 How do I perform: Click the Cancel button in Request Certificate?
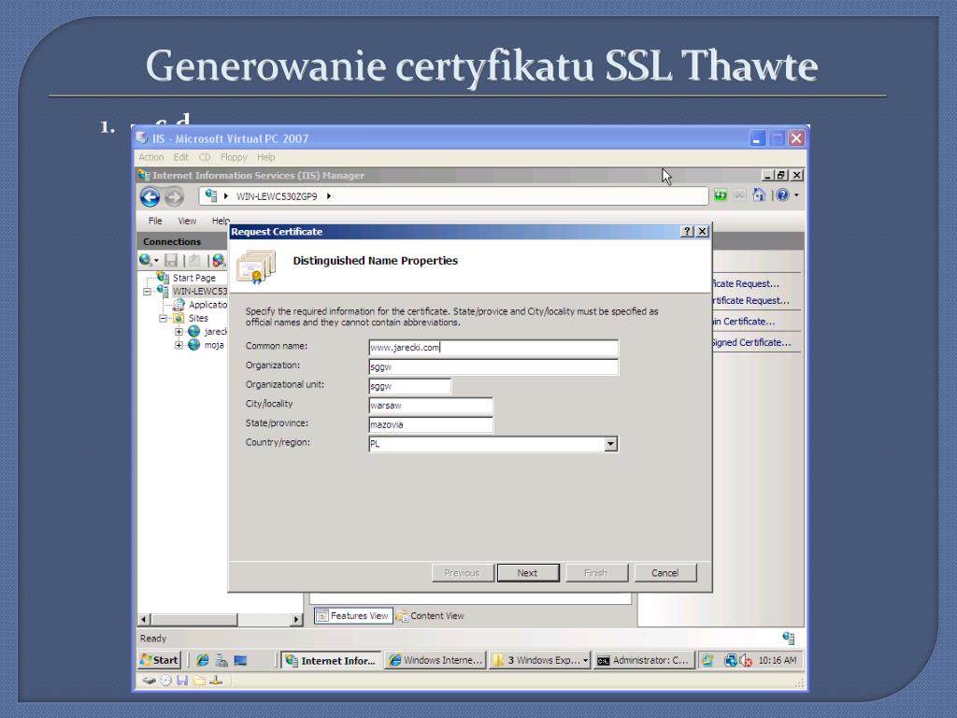click(x=664, y=573)
